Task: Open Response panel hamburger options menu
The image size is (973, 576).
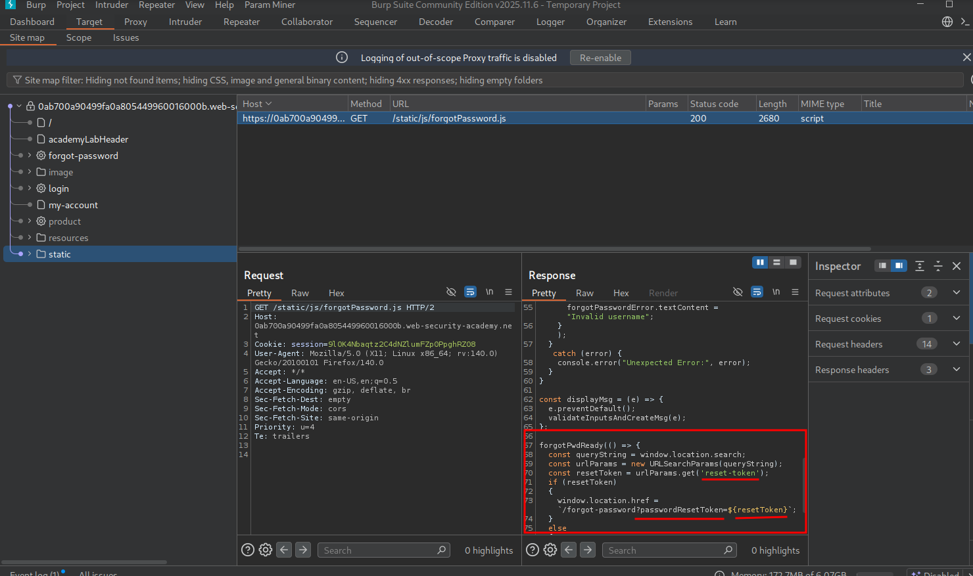Action: point(795,292)
